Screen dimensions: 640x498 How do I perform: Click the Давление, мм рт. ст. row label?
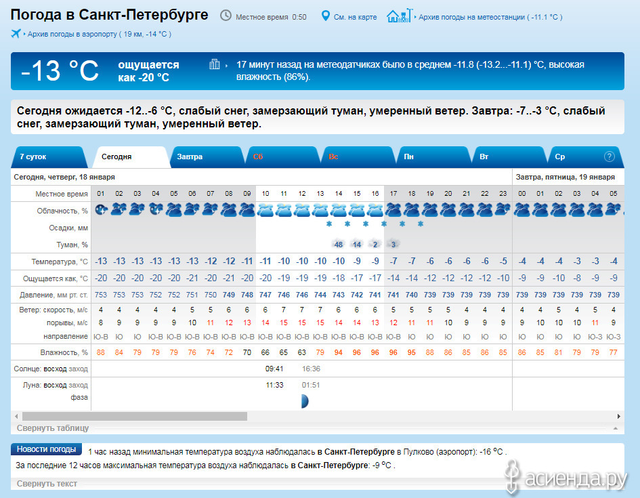[x=54, y=295]
